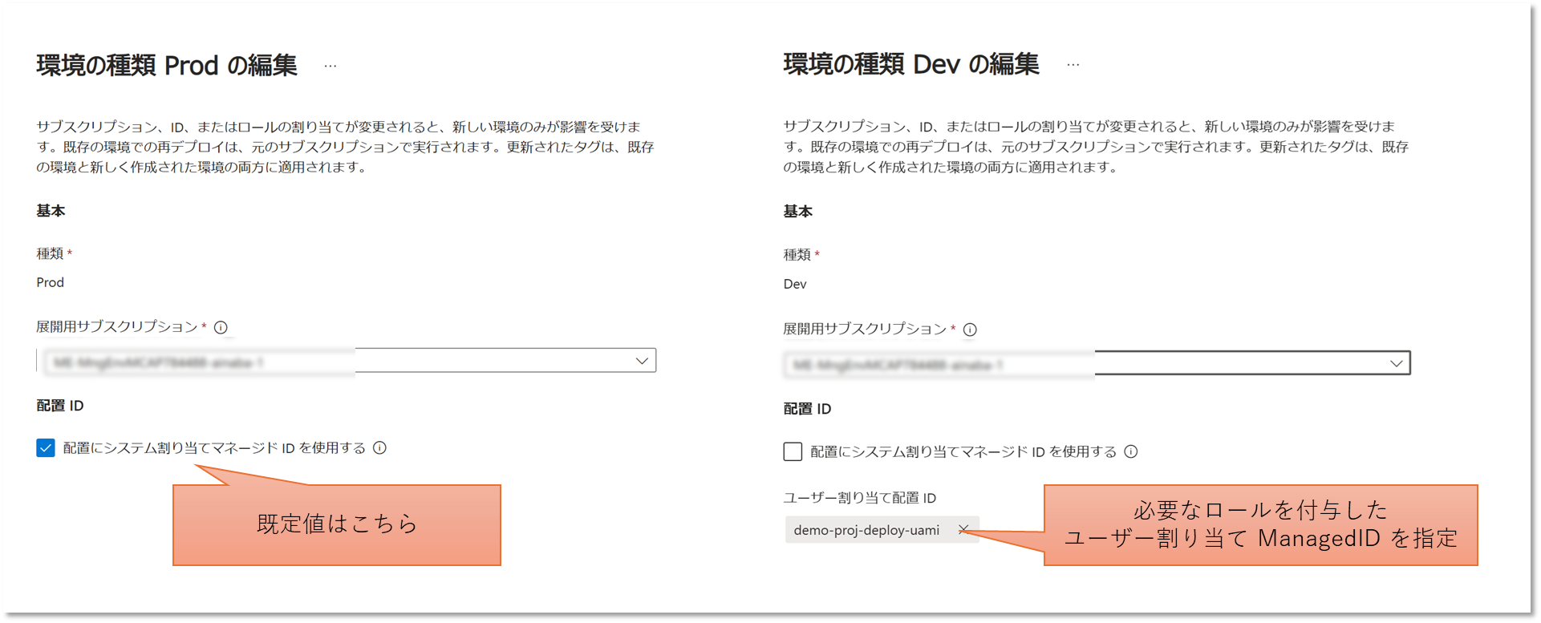Click the 環境の種類 Dev の編集 heading
This screenshot has height=623, width=1541.
(911, 64)
